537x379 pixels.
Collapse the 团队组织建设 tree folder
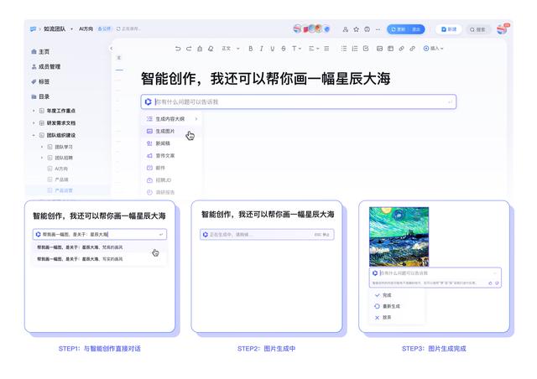(x=34, y=134)
